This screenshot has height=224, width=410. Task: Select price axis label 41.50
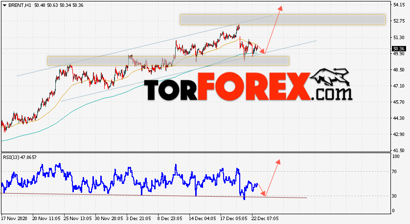(x=399, y=151)
